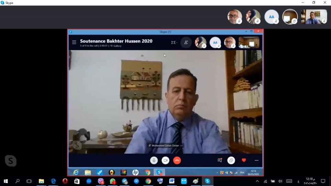This screenshot has width=331, height=186.
Task: Click the Skype logo at bottom left
Action: pos(11,161)
